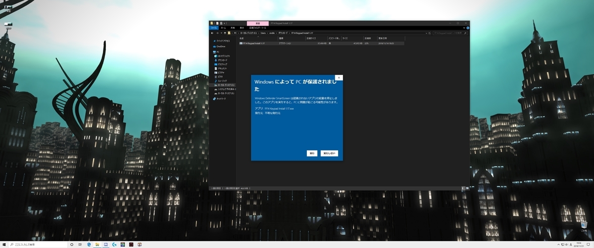This screenshot has width=594, height=248.
Task: Open clock and date in taskbar
Action: [579, 245]
